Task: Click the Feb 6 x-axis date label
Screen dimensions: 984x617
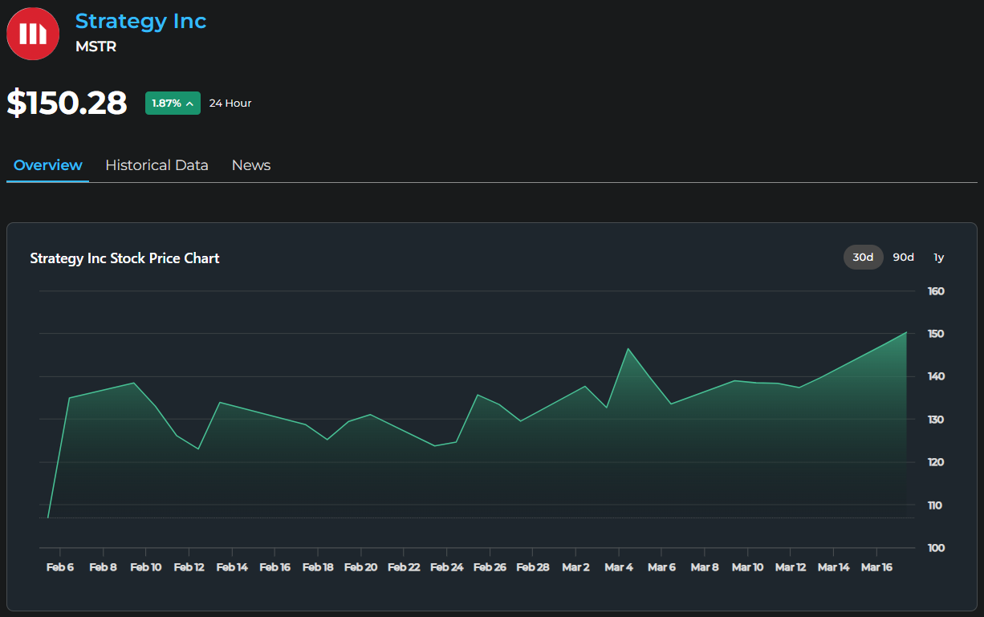Action: 60,567
